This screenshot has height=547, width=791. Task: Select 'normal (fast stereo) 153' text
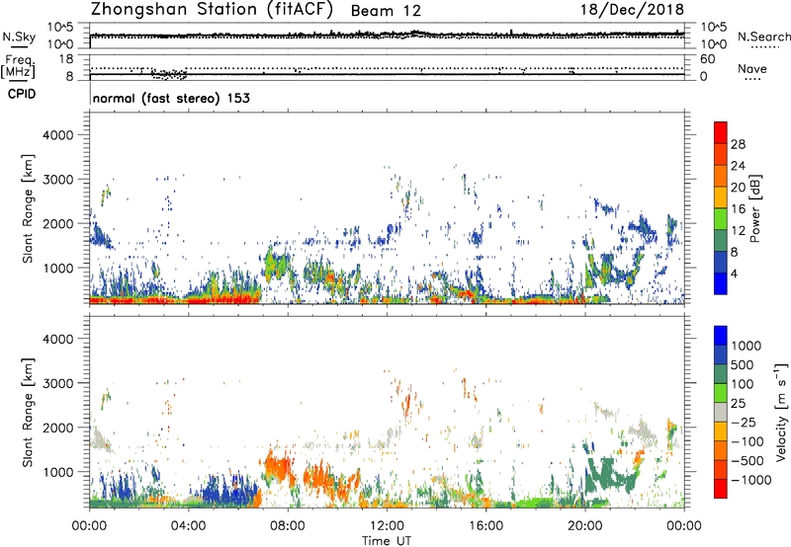171,98
